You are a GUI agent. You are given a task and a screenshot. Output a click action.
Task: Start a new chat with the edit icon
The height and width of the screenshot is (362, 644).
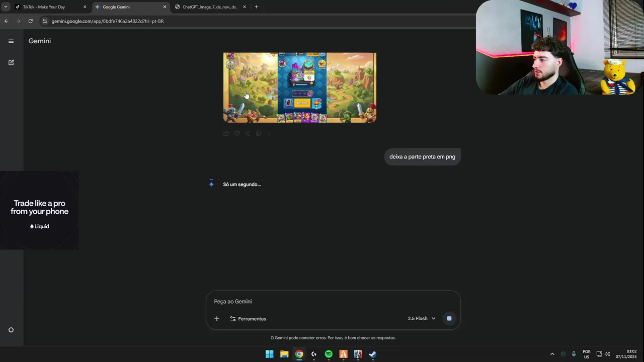pyautogui.click(x=11, y=63)
